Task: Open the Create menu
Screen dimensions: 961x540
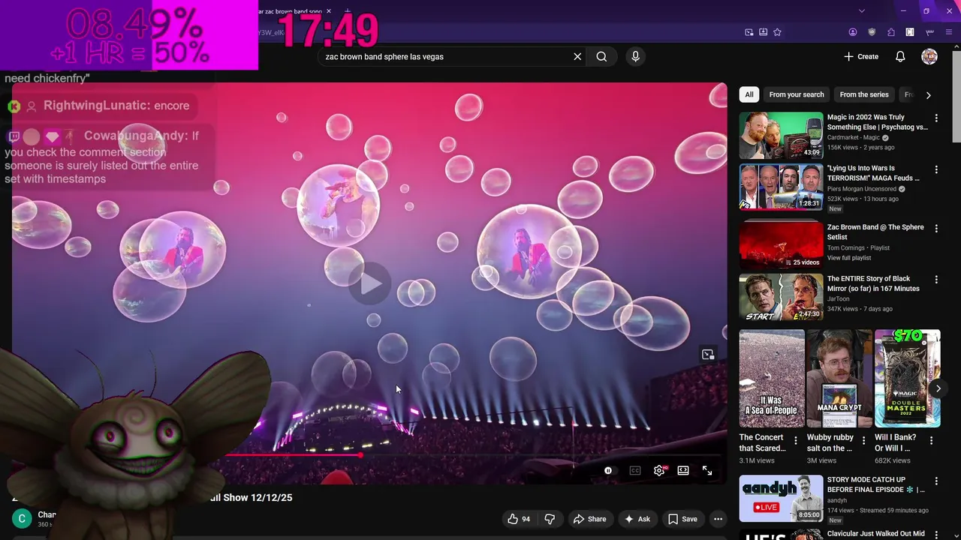Action: [x=861, y=56]
